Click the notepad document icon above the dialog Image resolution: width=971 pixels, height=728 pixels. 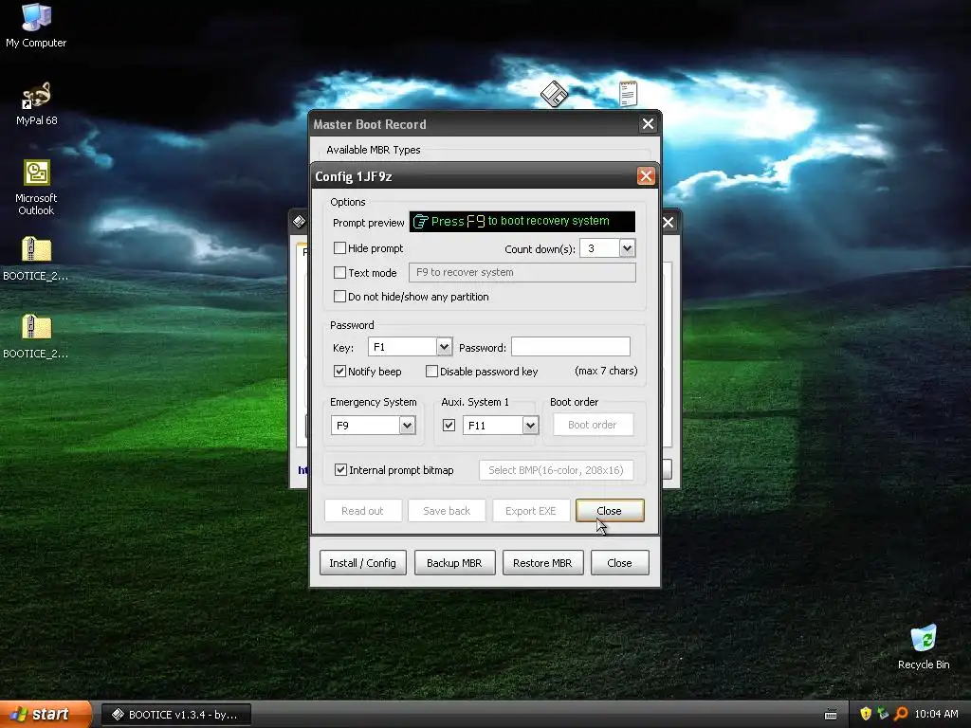(628, 94)
